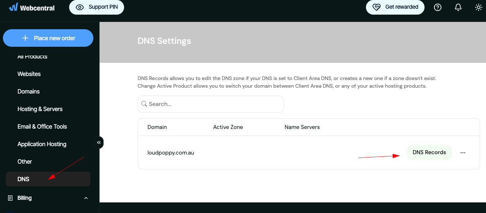
Task: Collapse the sidebar with double chevron
Action: pyautogui.click(x=99, y=142)
